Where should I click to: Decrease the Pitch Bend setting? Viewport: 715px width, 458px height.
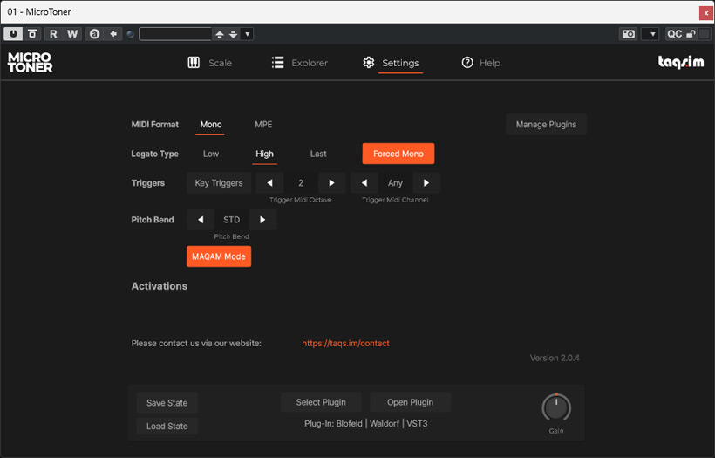pyautogui.click(x=201, y=220)
